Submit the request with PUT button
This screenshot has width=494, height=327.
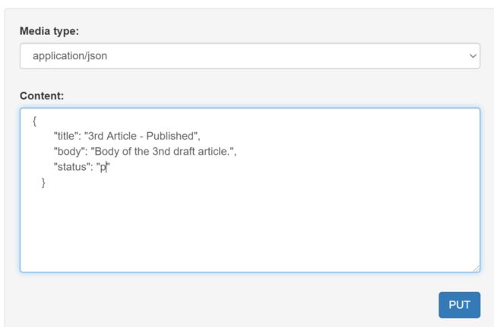point(459,305)
